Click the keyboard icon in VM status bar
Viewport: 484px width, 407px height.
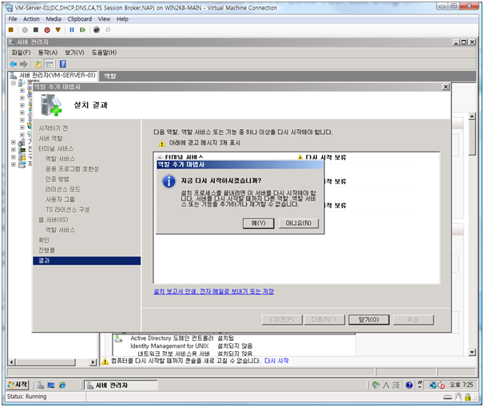(x=447, y=397)
